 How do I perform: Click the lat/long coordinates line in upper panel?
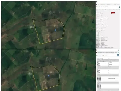[x=102, y=7]
